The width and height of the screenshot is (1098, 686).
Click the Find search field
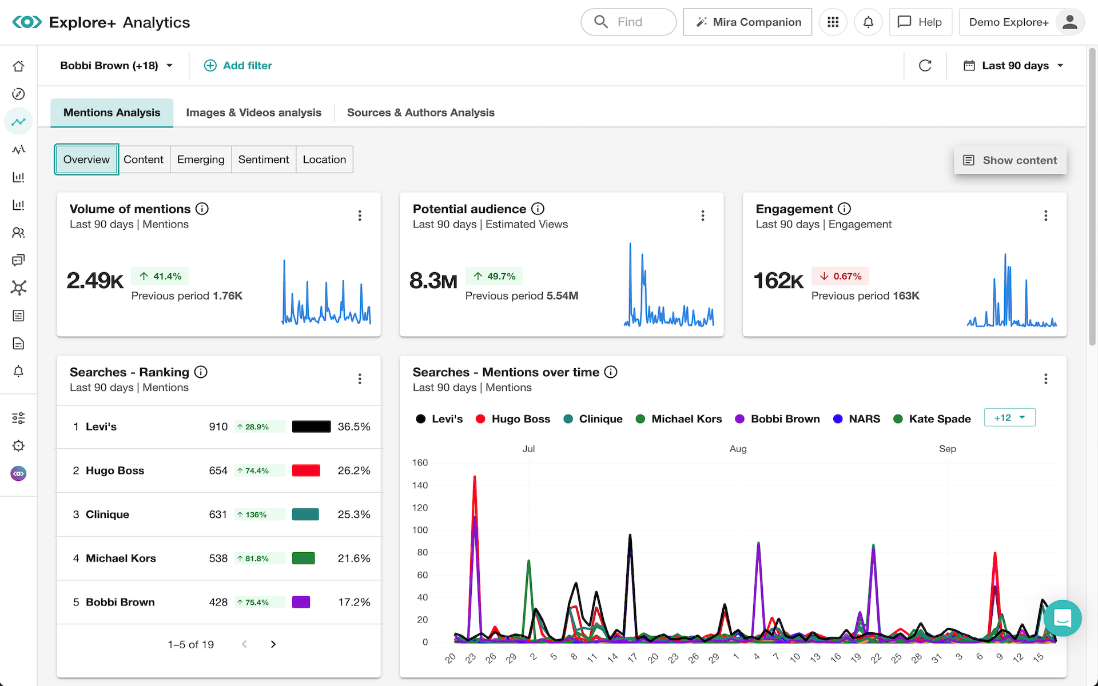[628, 22]
